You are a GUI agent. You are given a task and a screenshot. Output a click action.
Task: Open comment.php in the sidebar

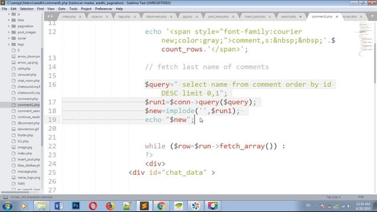point(28,99)
